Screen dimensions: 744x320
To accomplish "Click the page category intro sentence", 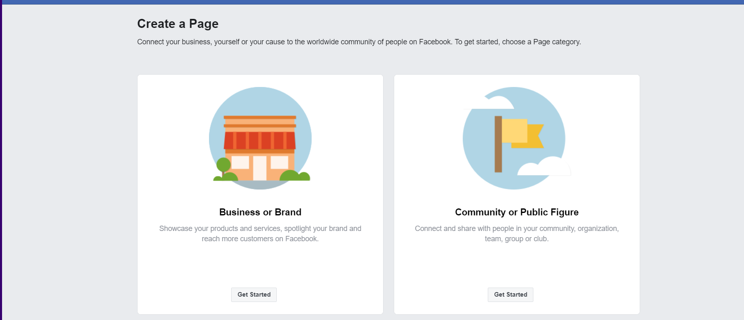I will (359, 42).
